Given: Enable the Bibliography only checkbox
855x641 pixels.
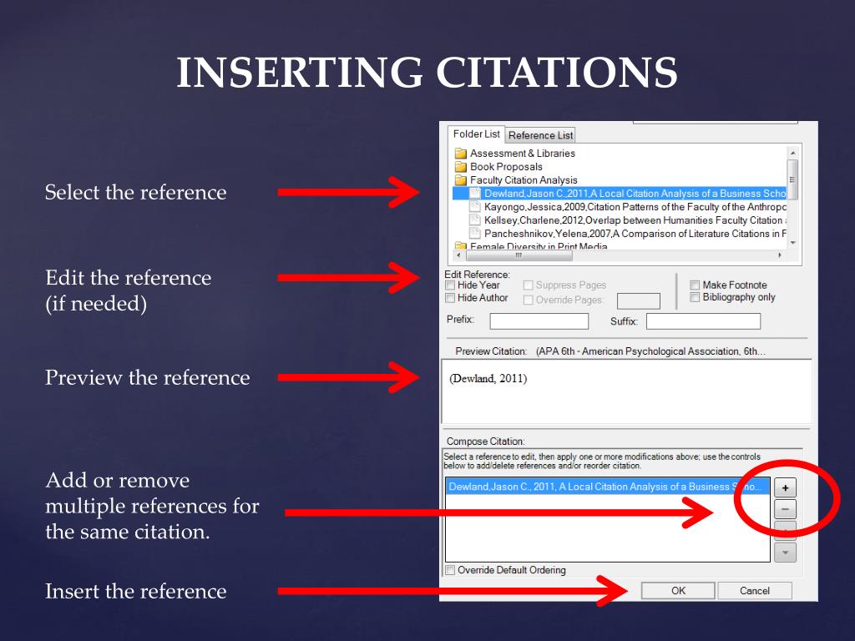Looking at the screenshot, I should coord(695,297).
